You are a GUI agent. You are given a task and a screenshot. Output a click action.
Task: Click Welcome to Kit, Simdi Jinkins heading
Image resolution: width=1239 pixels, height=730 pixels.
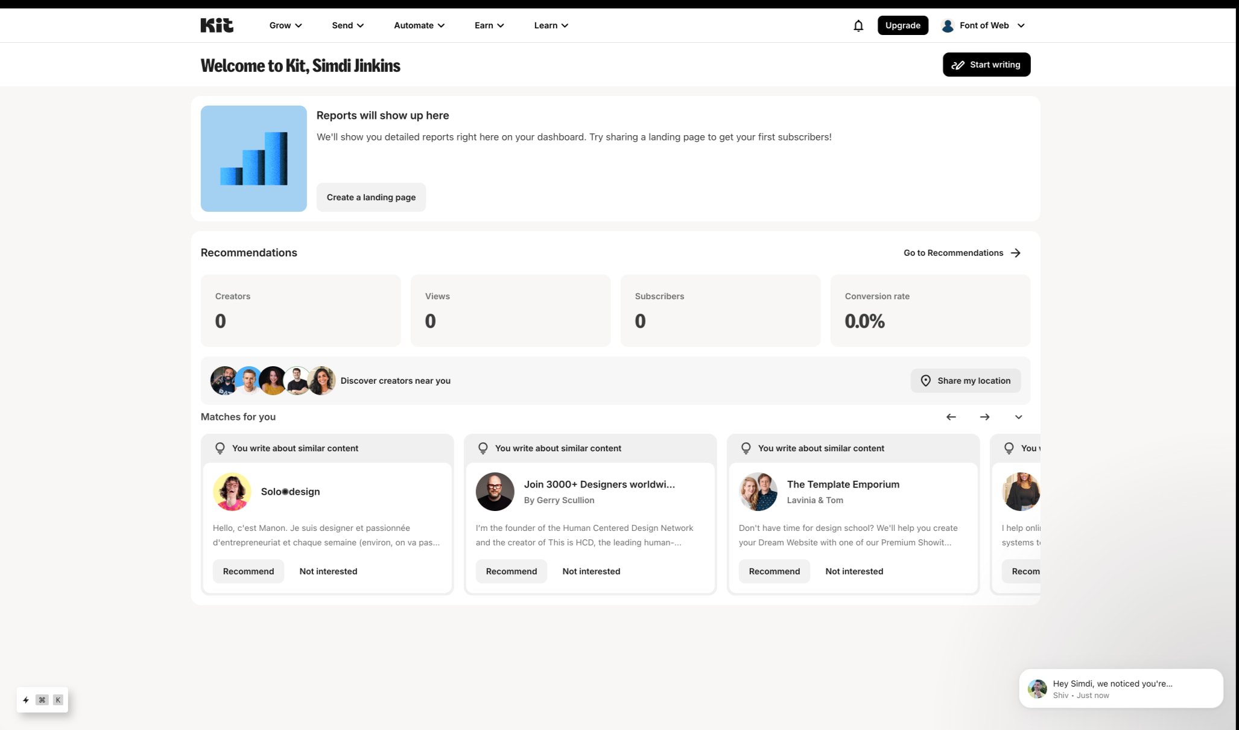pos(300,65)
